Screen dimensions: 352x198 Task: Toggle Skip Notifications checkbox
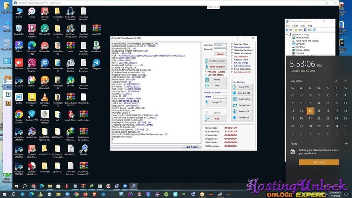(232, 57)
